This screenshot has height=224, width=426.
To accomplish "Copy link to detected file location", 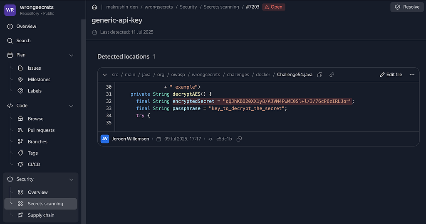I will tap(332, 75).
